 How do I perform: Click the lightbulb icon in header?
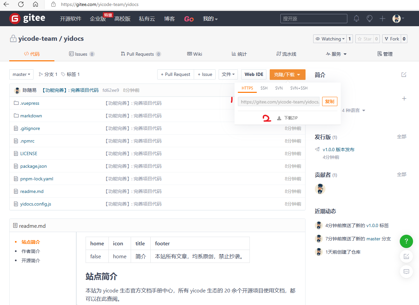[x=370, y=19]
